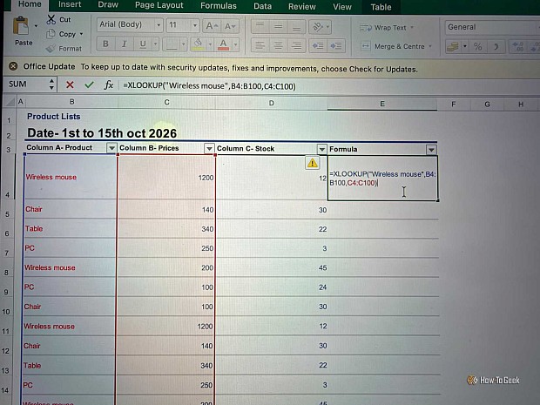Switch to the Formulas tab
This screenshot has width=540, height=405.
point(219,6)
